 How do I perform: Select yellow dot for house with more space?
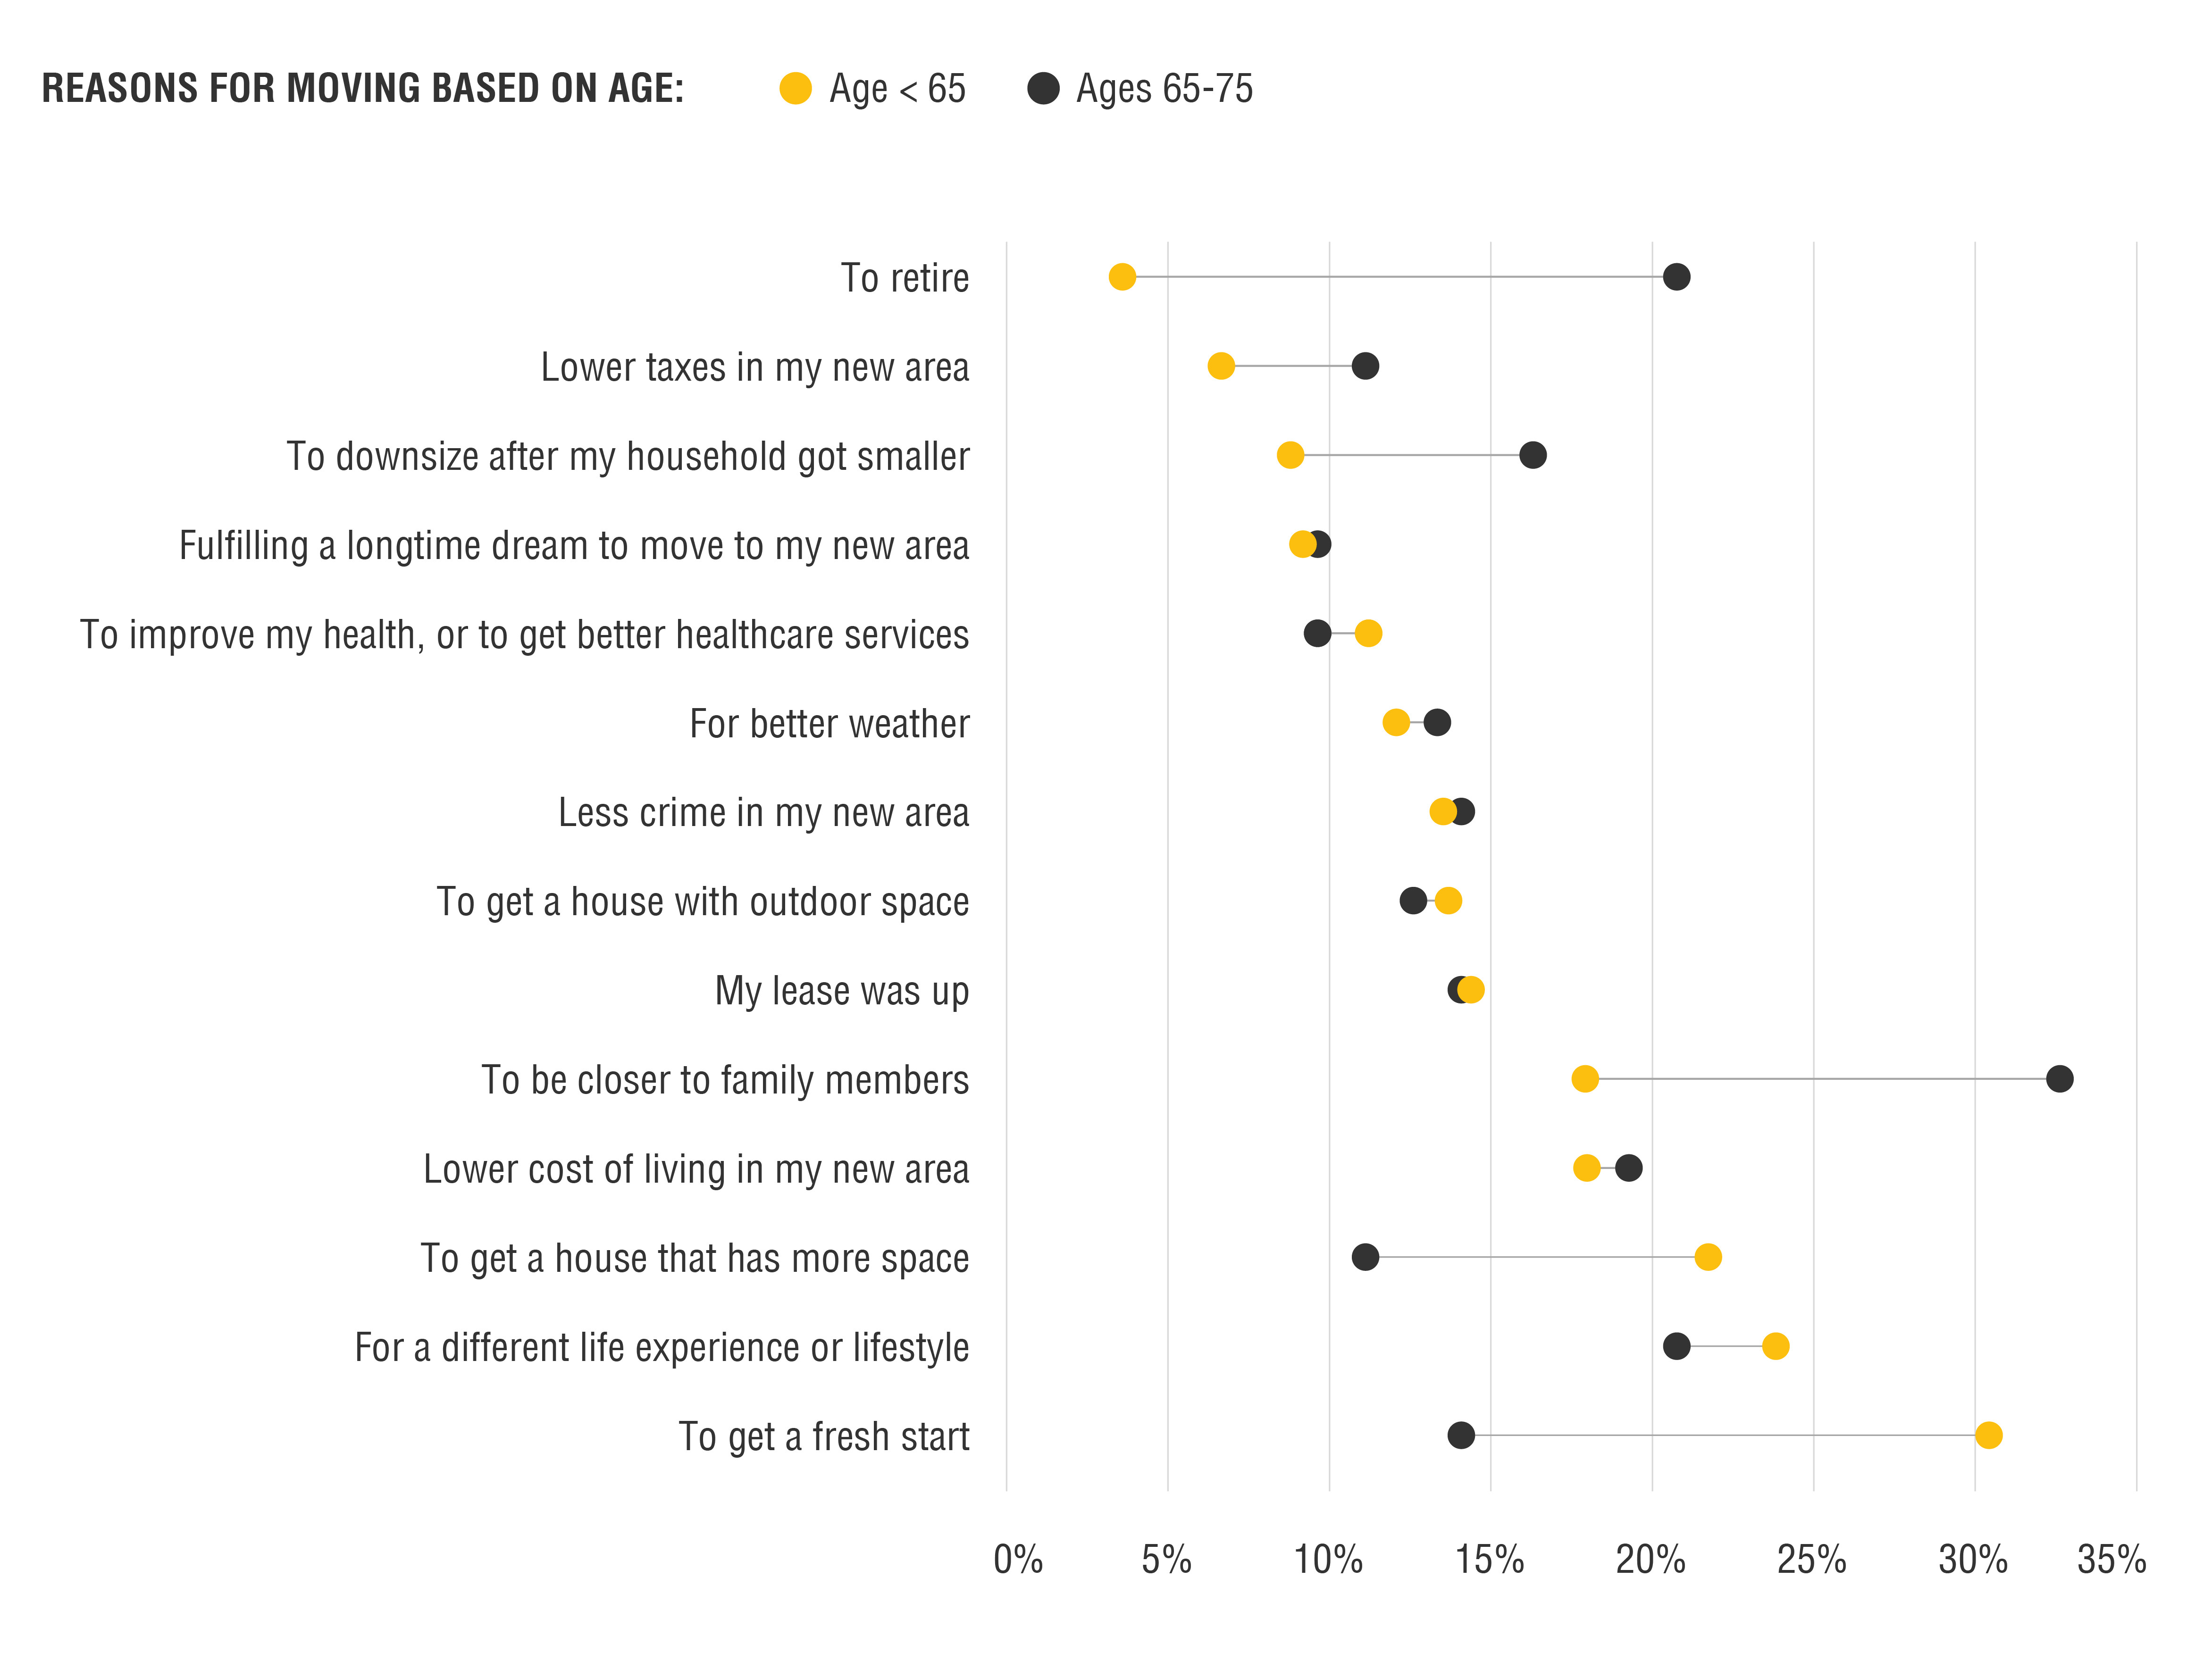[1708, 1257]
